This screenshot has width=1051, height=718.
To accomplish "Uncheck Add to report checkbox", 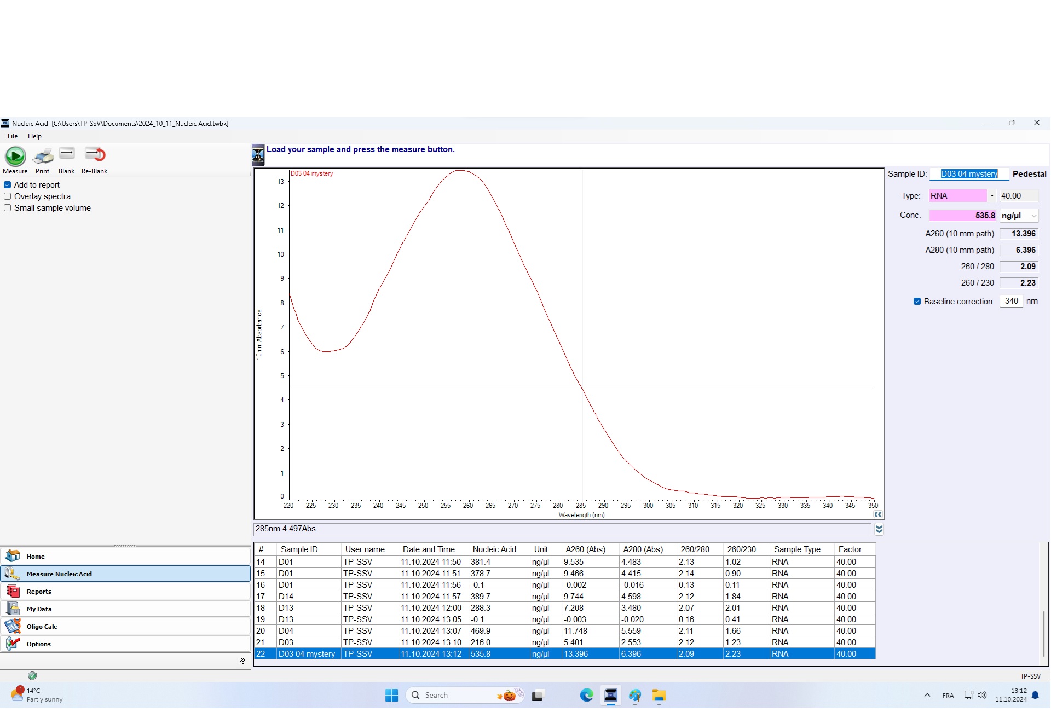I will (8, 185).
